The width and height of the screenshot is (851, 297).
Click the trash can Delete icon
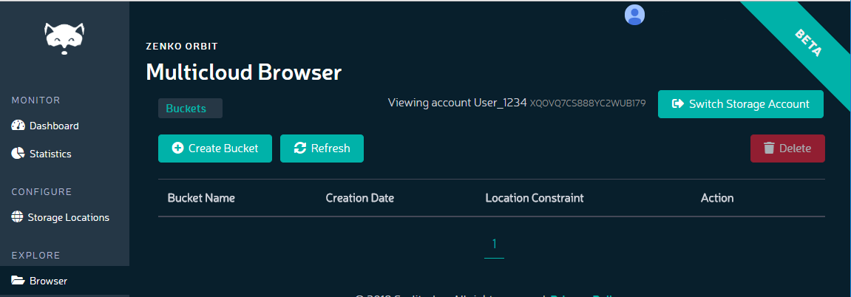pyautogui.click(x=769, y=148)
